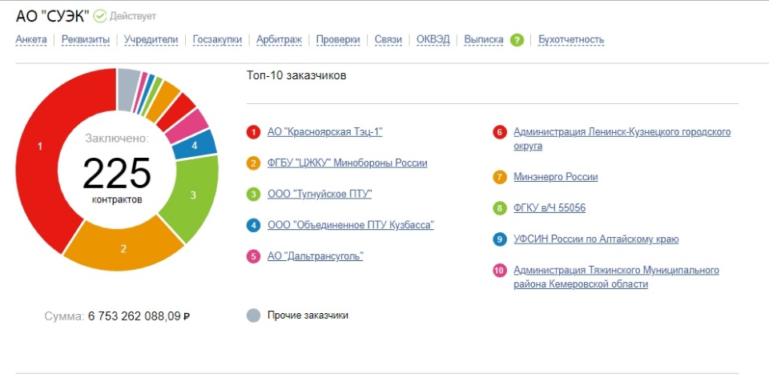
Task: Open the Выписка tab
Action: (484, 40)
